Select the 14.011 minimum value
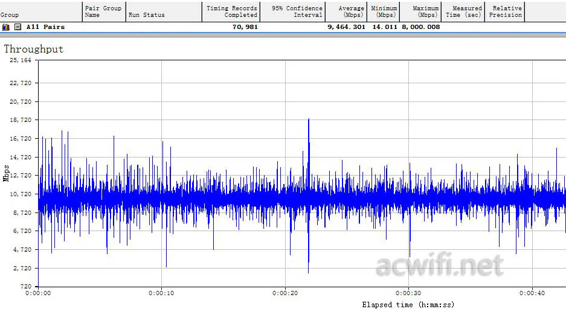566x309 pixels. (385, 27)
